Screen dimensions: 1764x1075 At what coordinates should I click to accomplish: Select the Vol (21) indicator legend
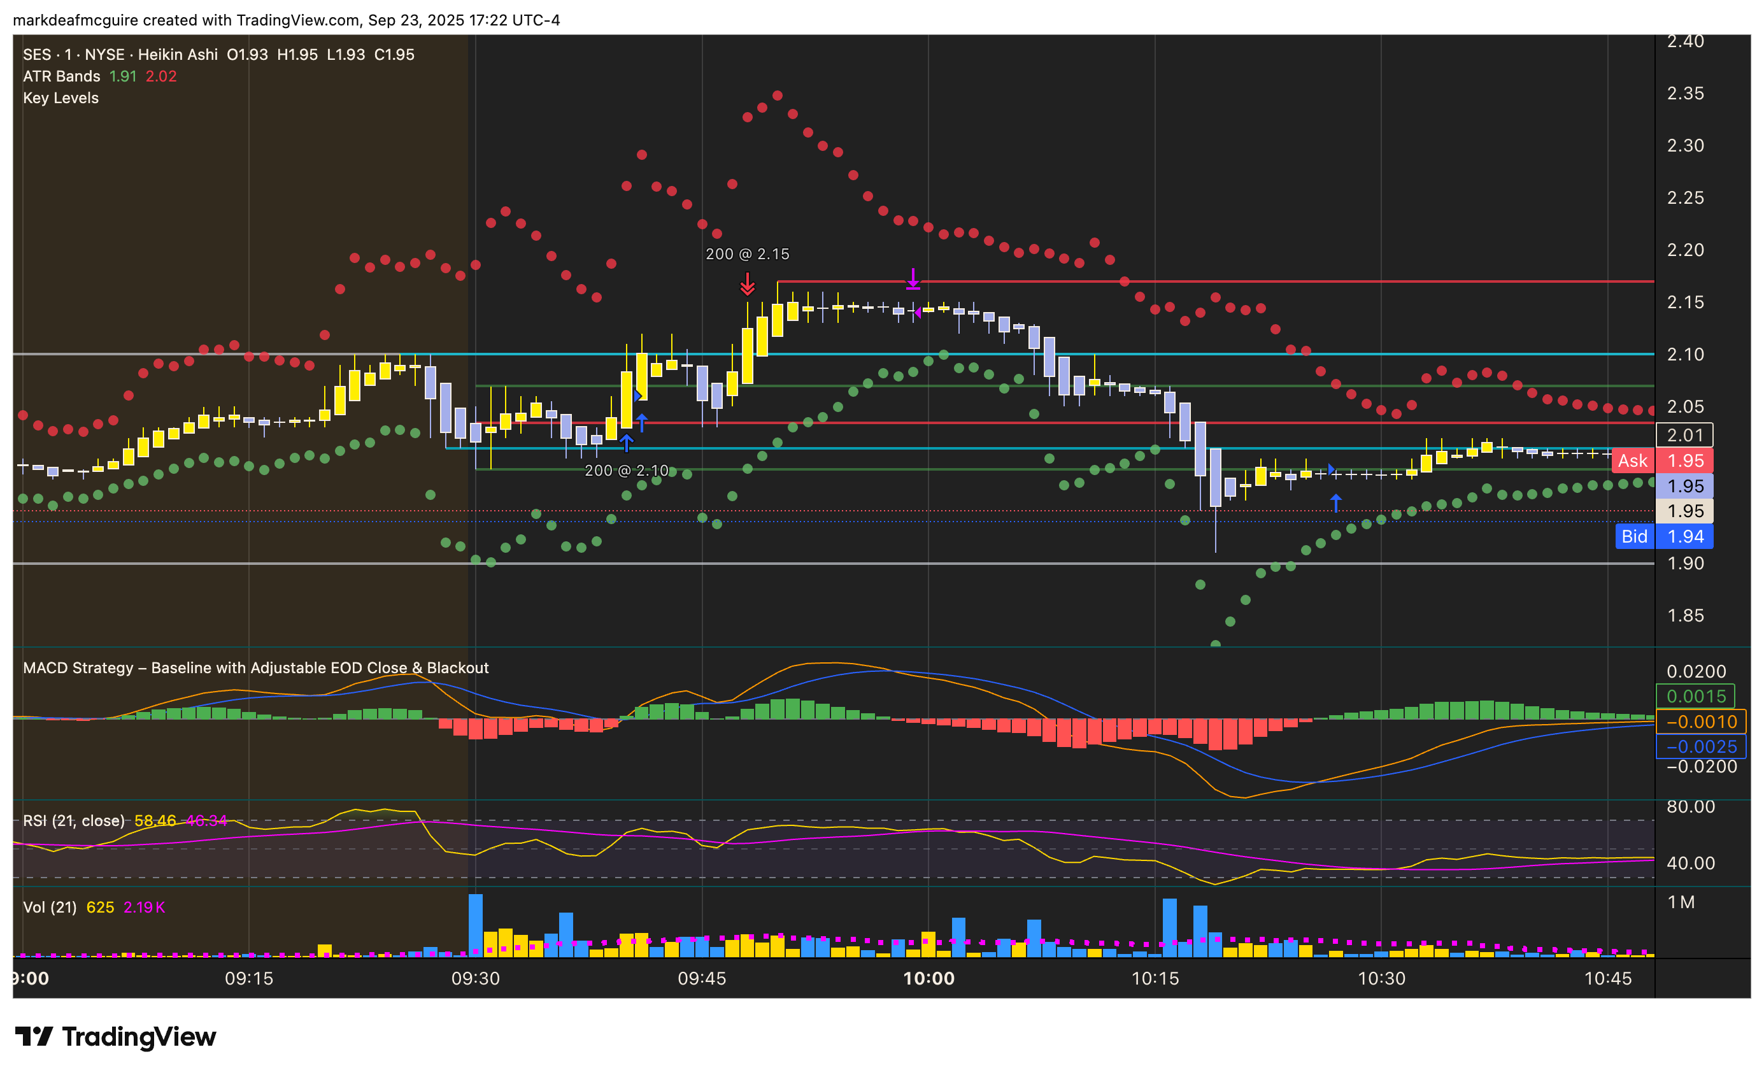tap(50, 907)
